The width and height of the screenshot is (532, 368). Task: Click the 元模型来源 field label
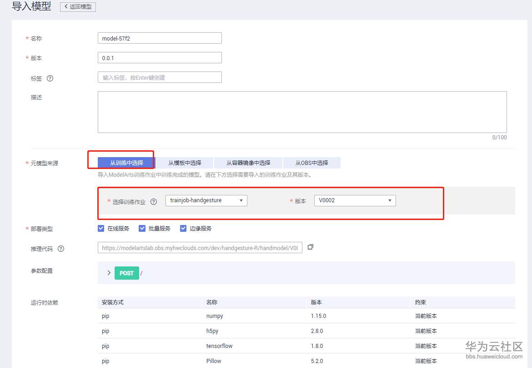coord(45,163)
